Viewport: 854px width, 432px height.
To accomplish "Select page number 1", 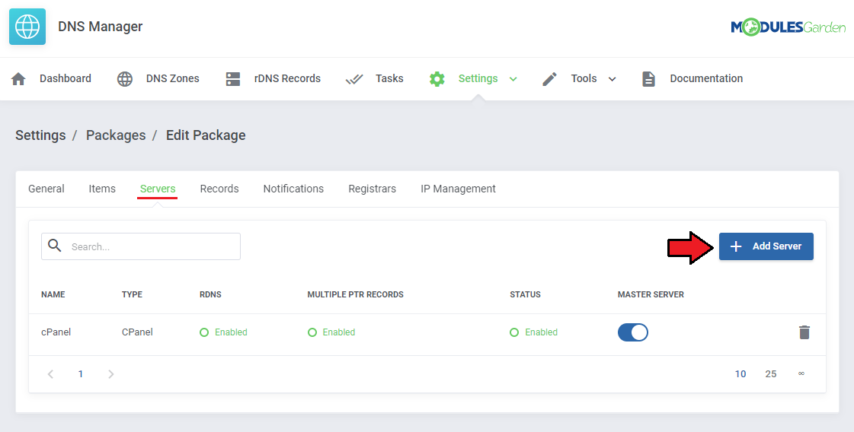I will [81, 373].
